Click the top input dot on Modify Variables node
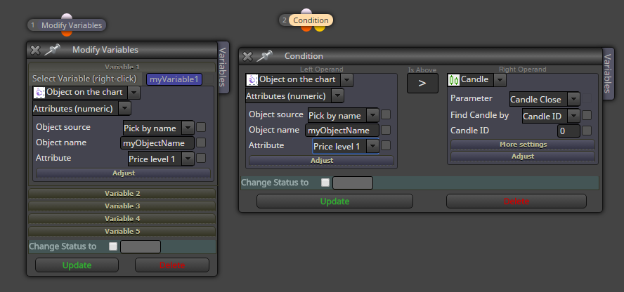The image size is (624, 292). coord(67,16)
